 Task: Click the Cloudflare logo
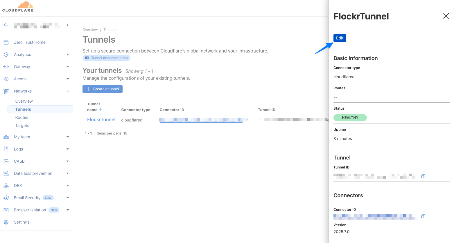coord(18,7)
